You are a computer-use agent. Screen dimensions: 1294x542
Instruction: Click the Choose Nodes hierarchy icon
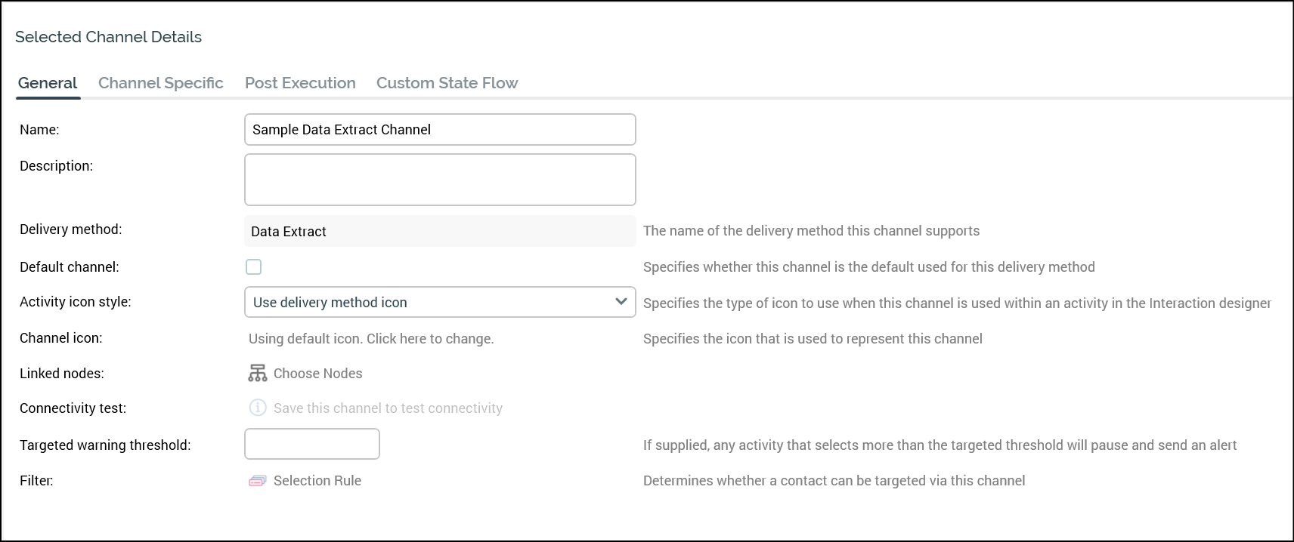tap(257, 373)
